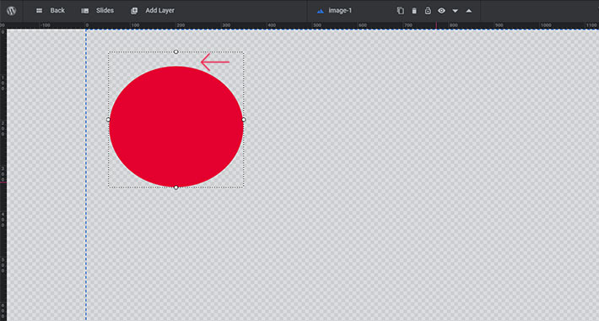Click the plus-layer icon beside Add Layer
This screenshot has width=599, height=321.
[x=134, y=11]
